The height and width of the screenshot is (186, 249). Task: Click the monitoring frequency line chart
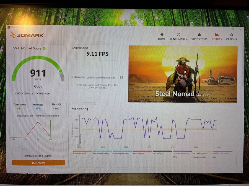pos(148,131)
